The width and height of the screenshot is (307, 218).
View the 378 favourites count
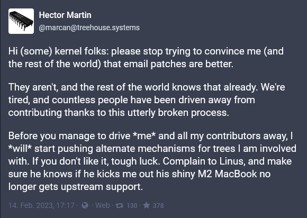pyautogui.click(x=158, y=206)
